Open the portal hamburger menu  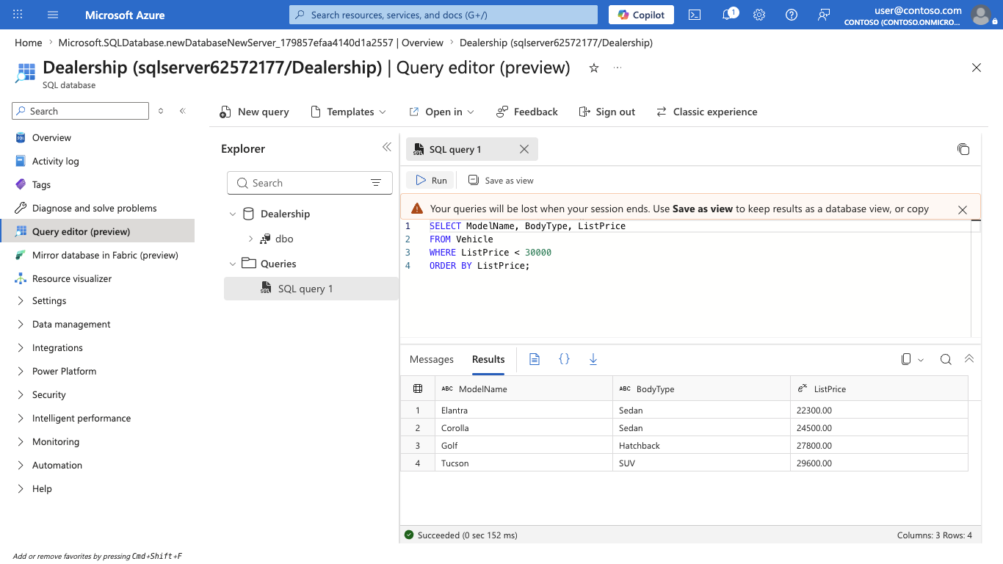point(53,15)
